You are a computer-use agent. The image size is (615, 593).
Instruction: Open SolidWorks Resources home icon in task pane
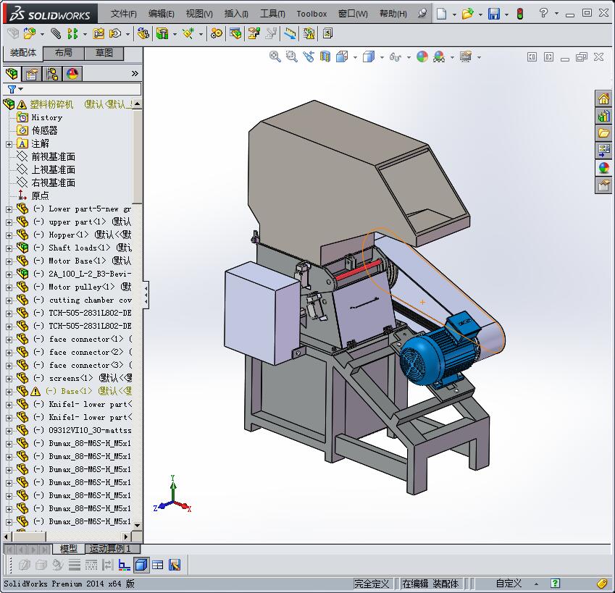pyautogui.click(x=603, y=98)
